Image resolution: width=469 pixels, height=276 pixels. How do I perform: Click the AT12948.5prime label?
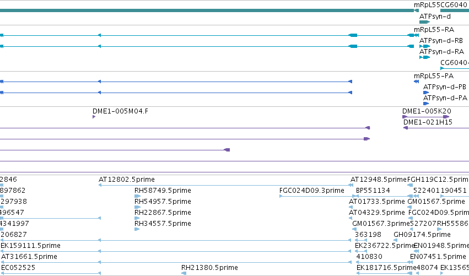tap(379, 180)
